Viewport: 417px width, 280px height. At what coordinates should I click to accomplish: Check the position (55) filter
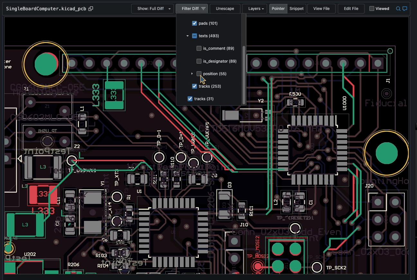coord(199,74)
